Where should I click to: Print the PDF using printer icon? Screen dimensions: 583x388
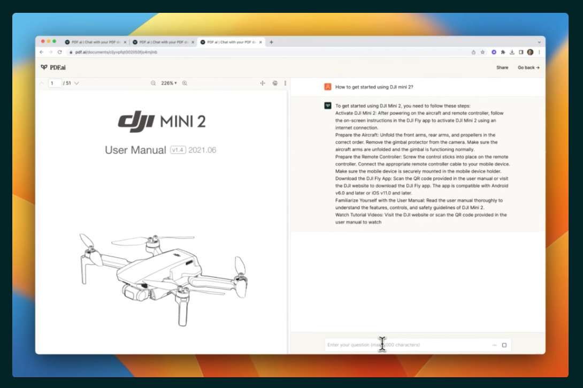[x=275, y=83]
